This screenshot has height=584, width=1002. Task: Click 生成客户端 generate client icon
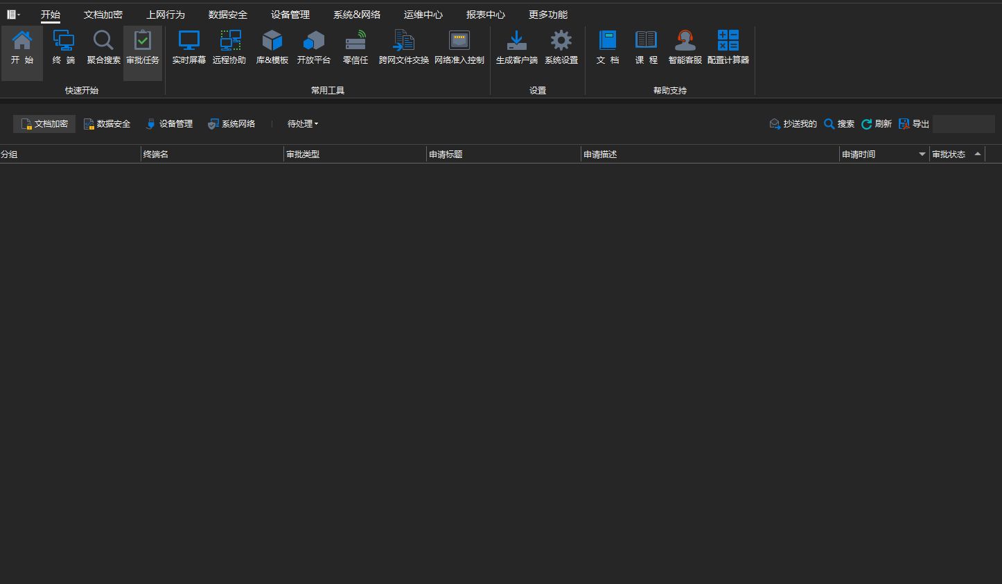(x=517, y=48)
